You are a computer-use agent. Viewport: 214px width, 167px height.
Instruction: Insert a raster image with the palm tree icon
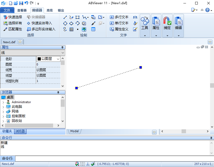(84, 29)
